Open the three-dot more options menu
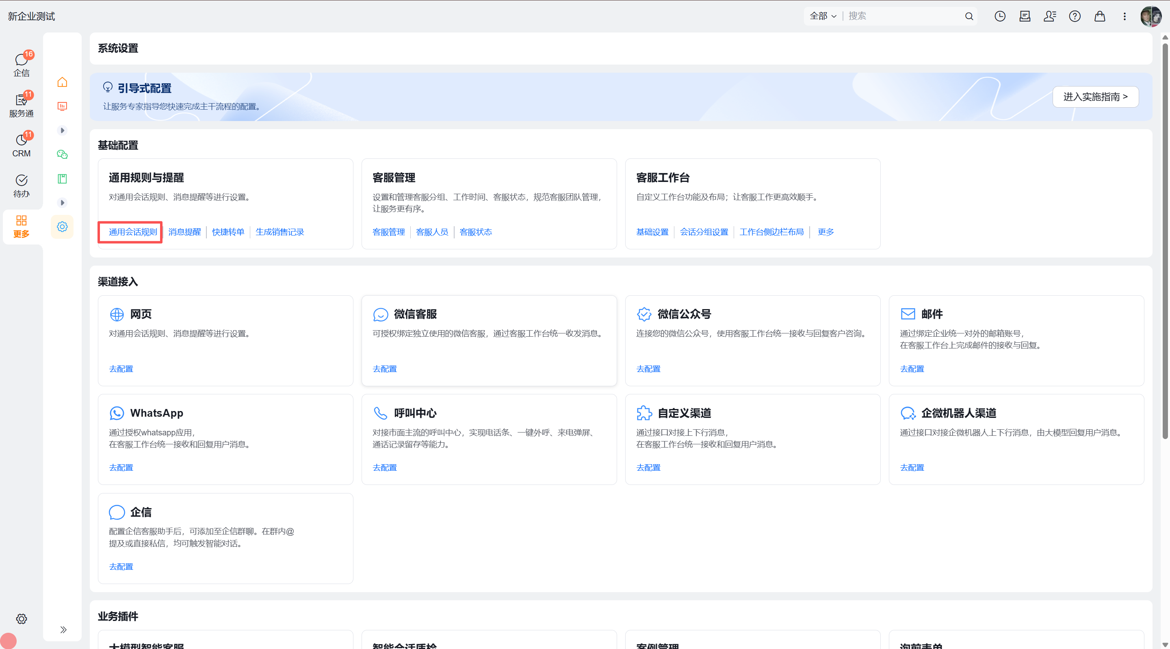This screenshot has width=1170, height=649. [x=1124, y=16]
